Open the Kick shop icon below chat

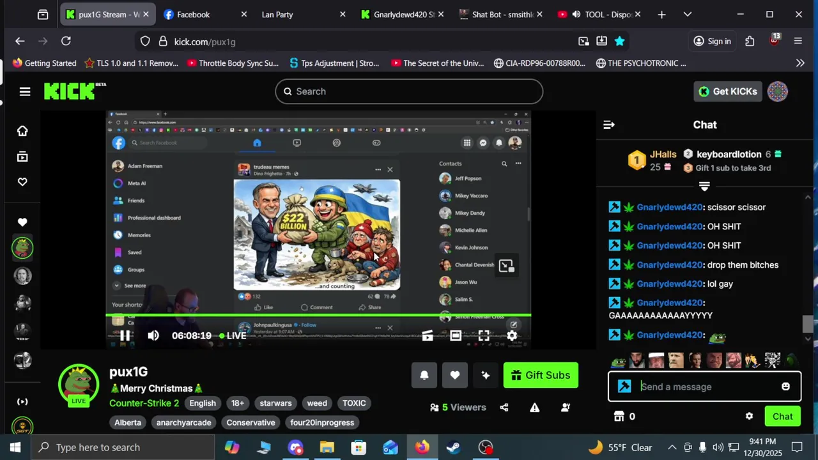click(x=619, y=417)
